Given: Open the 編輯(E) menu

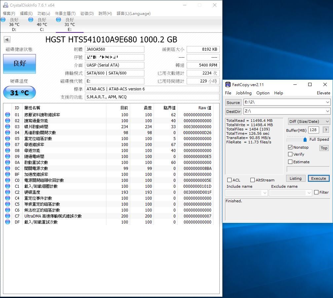Looking at the screenshot, I should tap(26, 13).
